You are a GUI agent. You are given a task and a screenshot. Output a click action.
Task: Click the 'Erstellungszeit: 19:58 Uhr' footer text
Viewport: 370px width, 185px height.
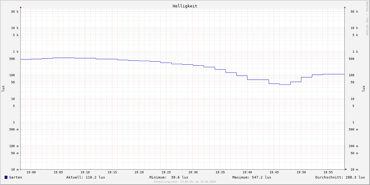pos(185,182)
